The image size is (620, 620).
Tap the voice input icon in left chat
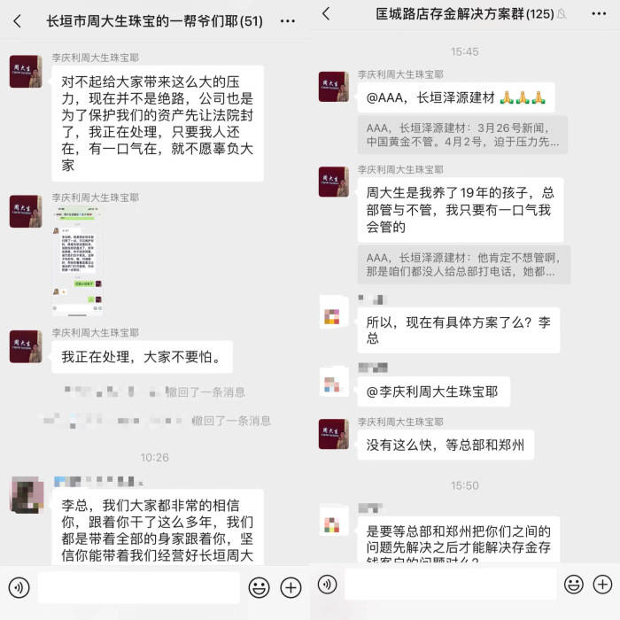tap(19, 587)
